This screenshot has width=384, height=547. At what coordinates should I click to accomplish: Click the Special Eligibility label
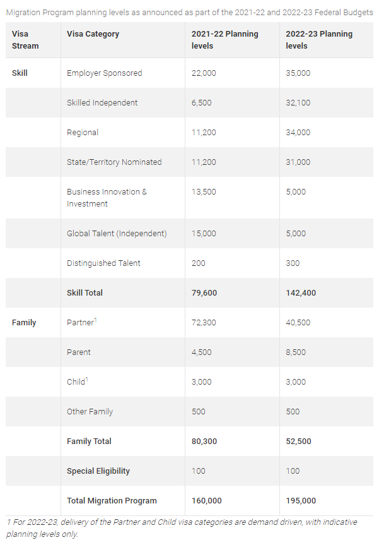pyautogui.click(x=98, y=471)
